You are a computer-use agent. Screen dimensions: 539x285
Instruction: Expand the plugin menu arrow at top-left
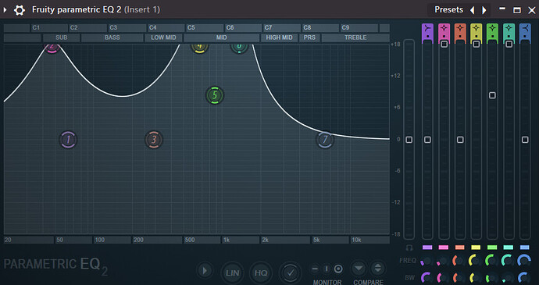(x=5, y=10)
